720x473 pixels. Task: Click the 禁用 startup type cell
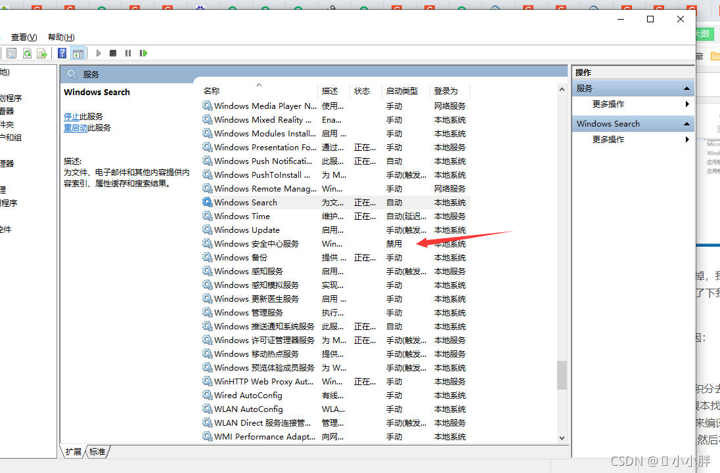(x=394, y=243)
